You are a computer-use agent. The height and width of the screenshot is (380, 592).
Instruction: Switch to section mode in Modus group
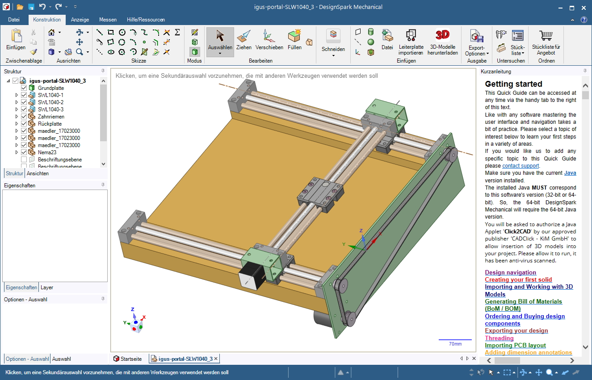195,42
